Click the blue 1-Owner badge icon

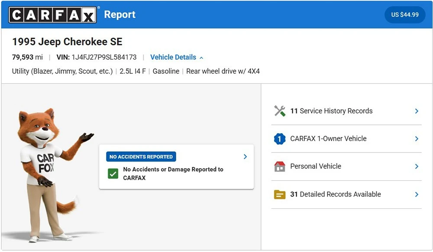pyautogui.click(x=279, y=139)
